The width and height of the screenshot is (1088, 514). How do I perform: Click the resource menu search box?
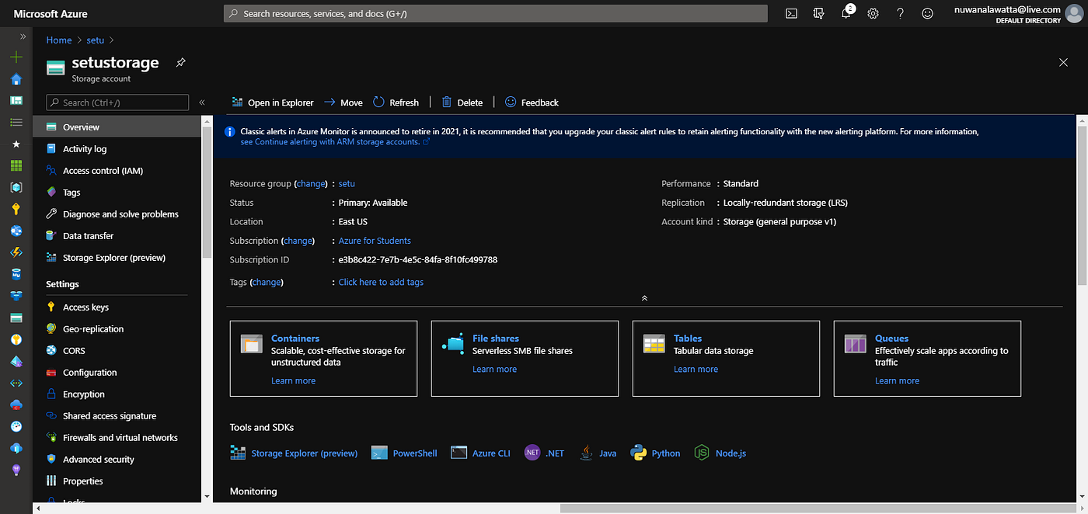[x=117, y=102]
